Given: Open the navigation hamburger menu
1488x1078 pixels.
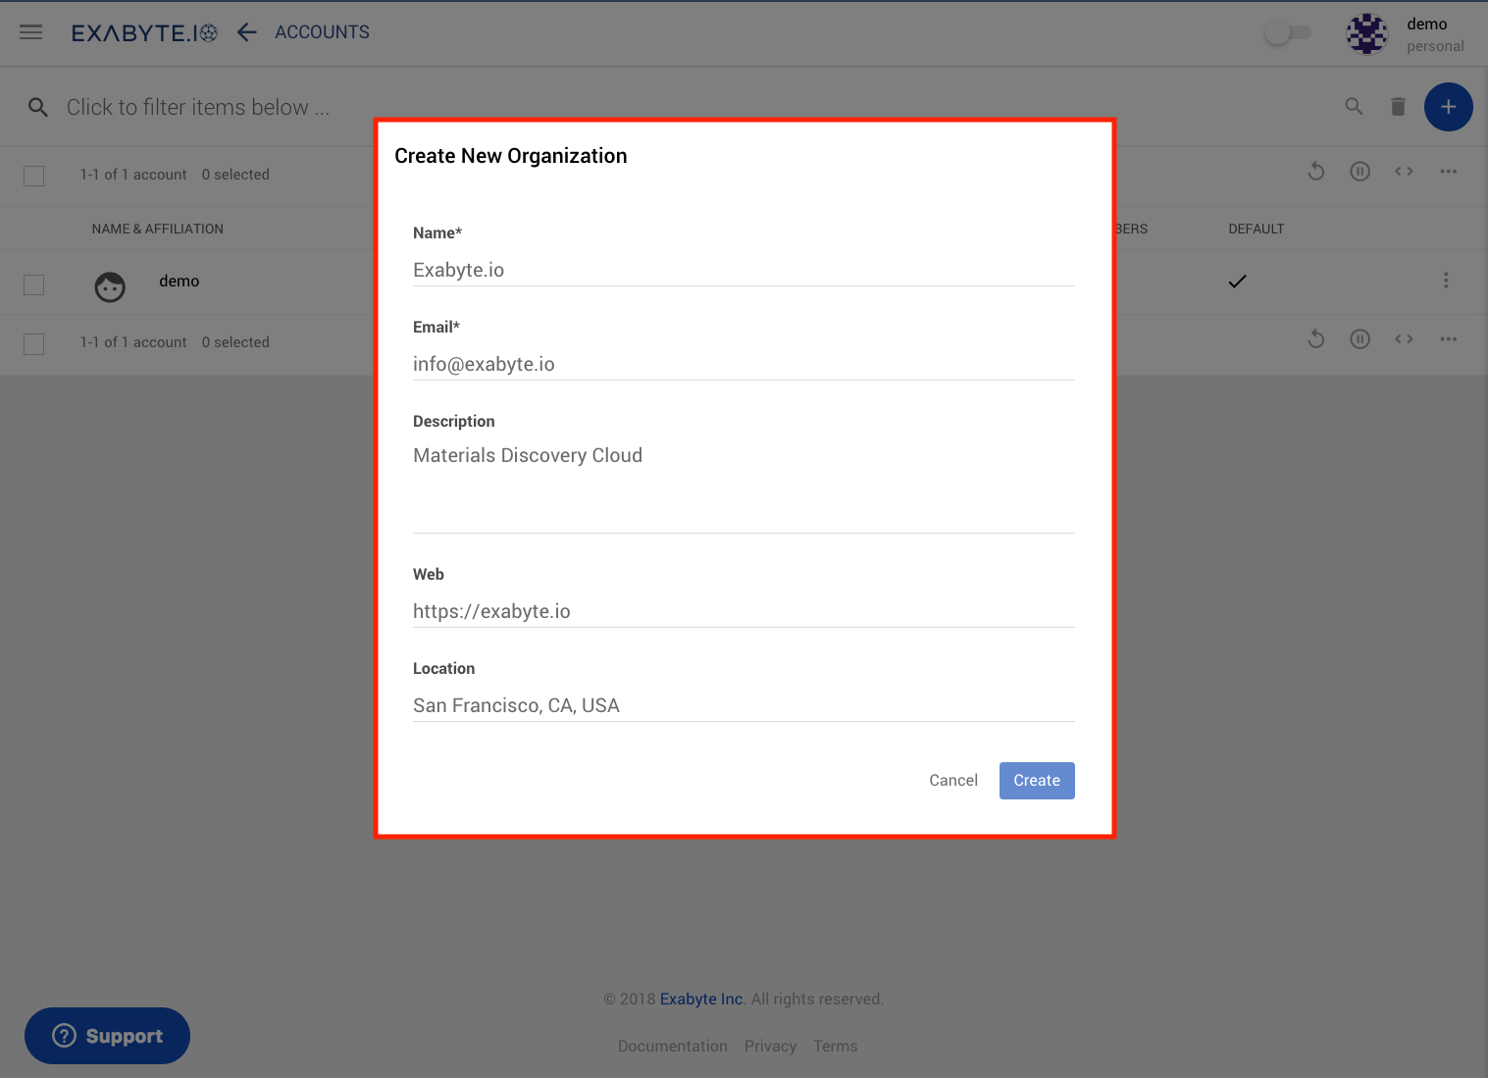Looking at the screenshot, I should (x=30, y=31).
